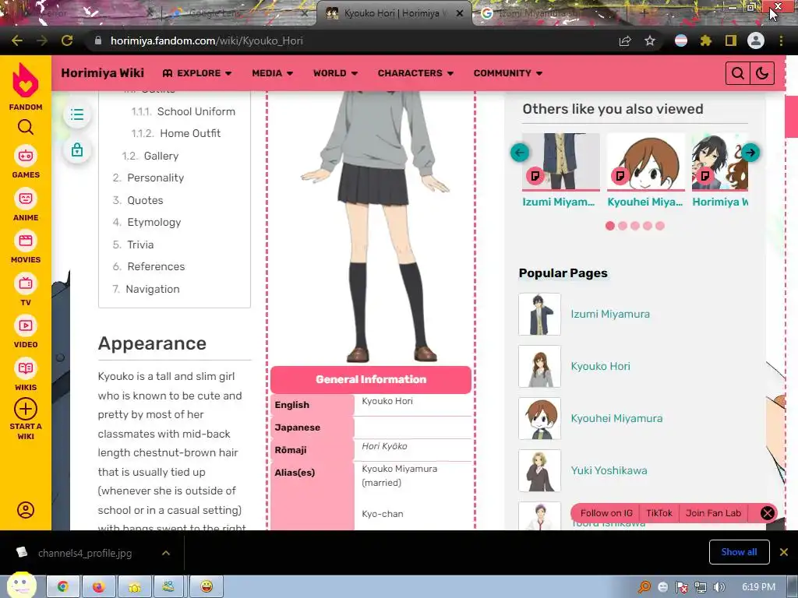798x598 pixels.
Task: Click the share page icon in the address bar
Action: point(625,40)
